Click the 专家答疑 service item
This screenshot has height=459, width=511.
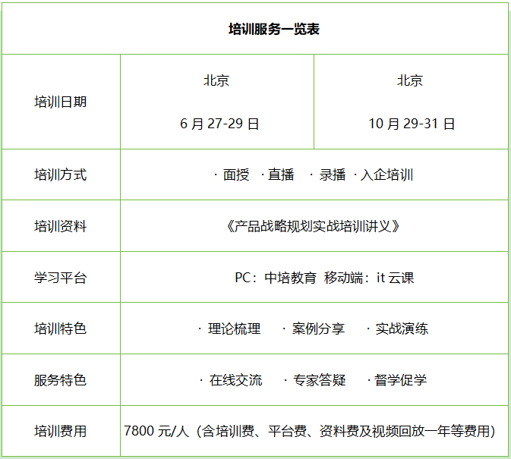coord(320,380)
